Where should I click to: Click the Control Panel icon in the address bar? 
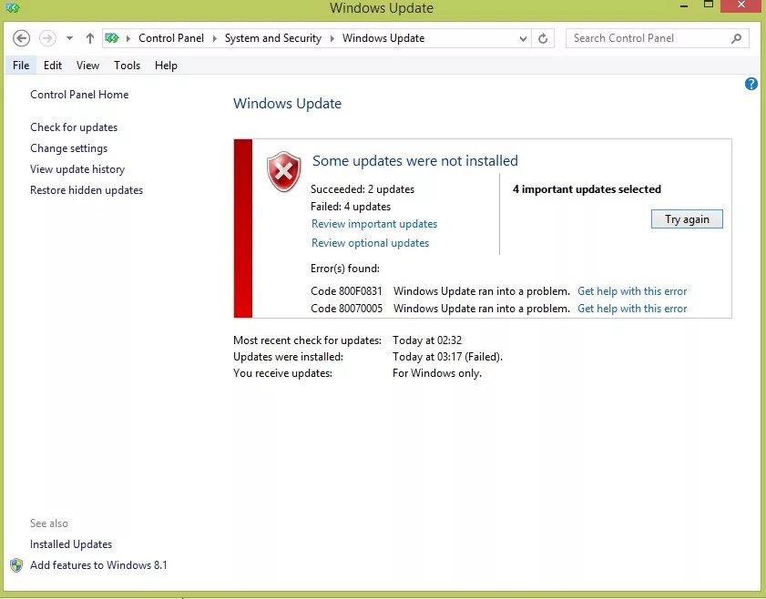[x=113, y=37]
